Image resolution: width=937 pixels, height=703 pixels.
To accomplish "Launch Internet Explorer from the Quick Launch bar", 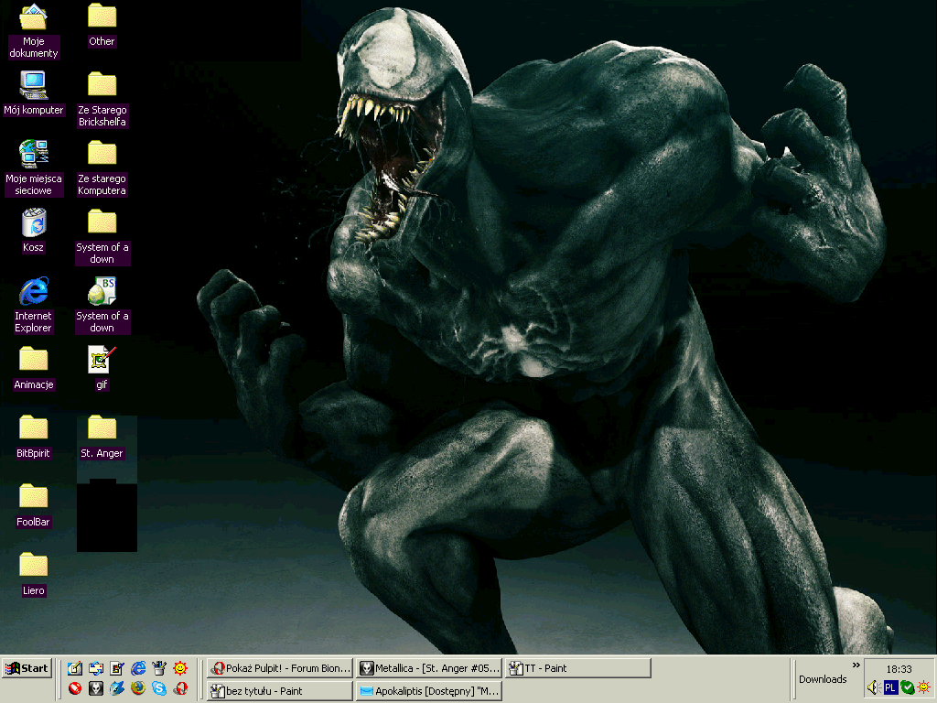I will (x=139, y=668).
